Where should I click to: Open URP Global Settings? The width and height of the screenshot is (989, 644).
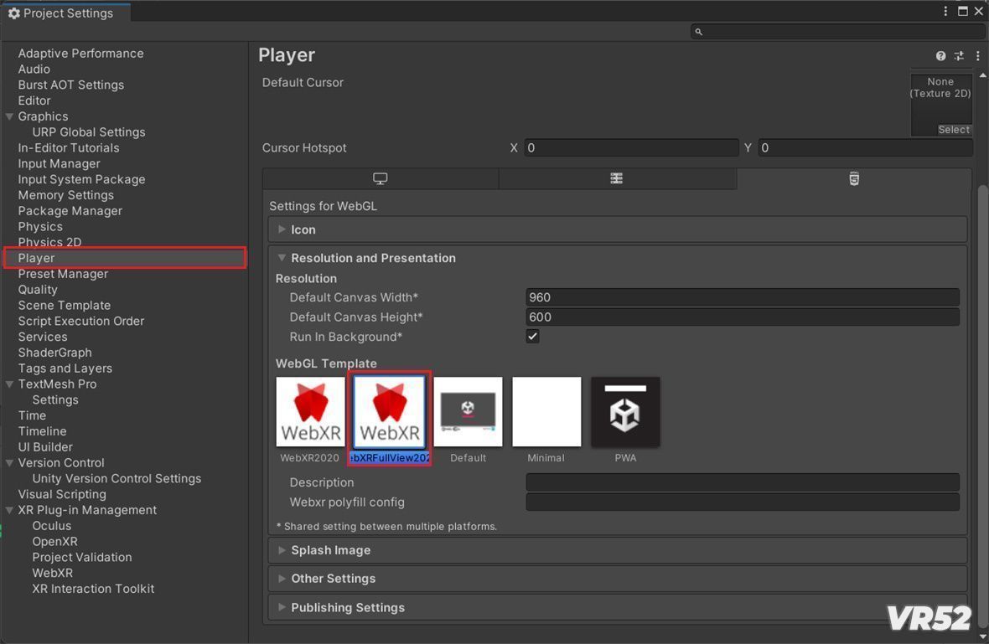89,132
